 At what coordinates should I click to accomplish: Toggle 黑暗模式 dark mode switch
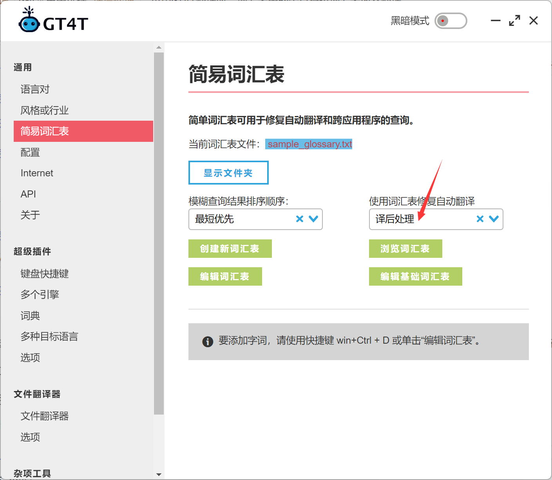(x=451, y=21)
